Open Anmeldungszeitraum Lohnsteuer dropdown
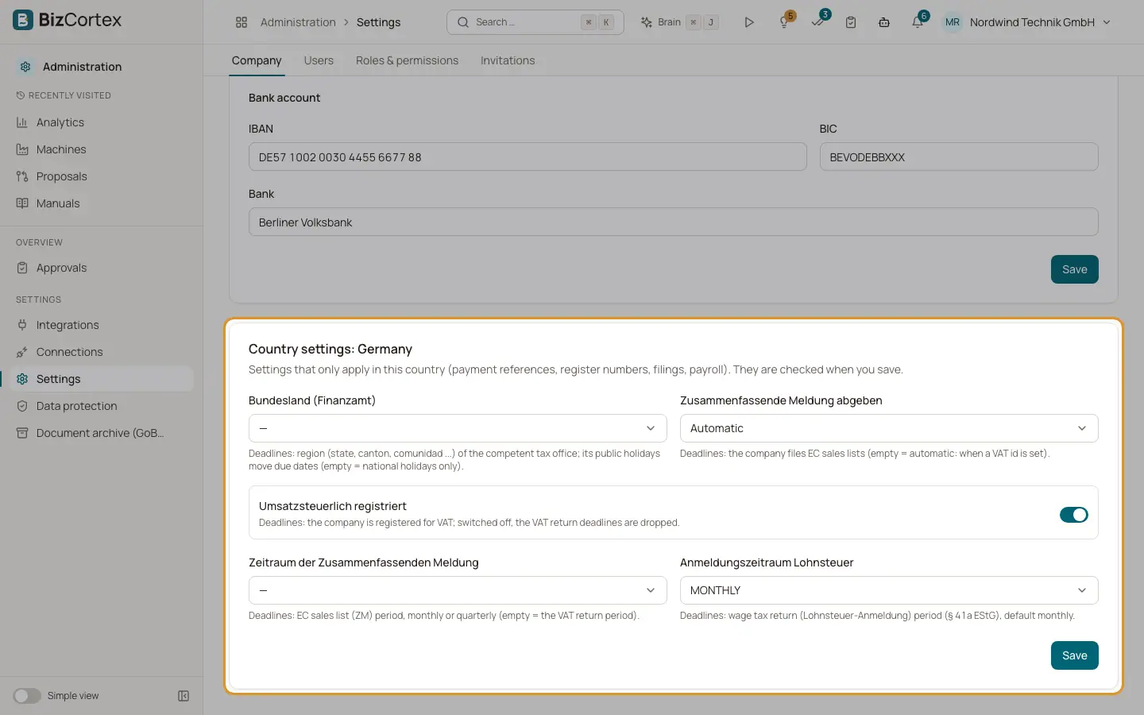Screen dimensions: 1144x715 pyautogui.click(x=889, y=590)
